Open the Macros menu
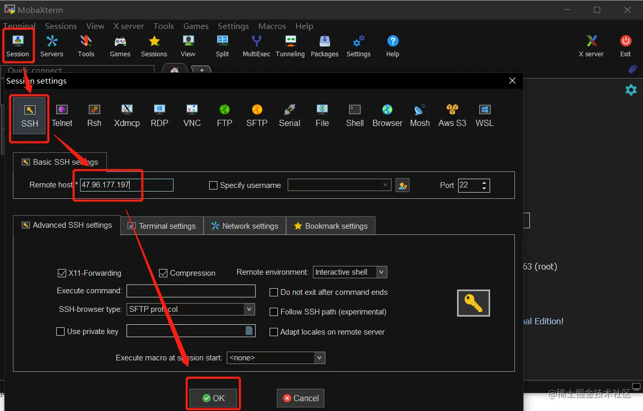 (x=272, y=26)
